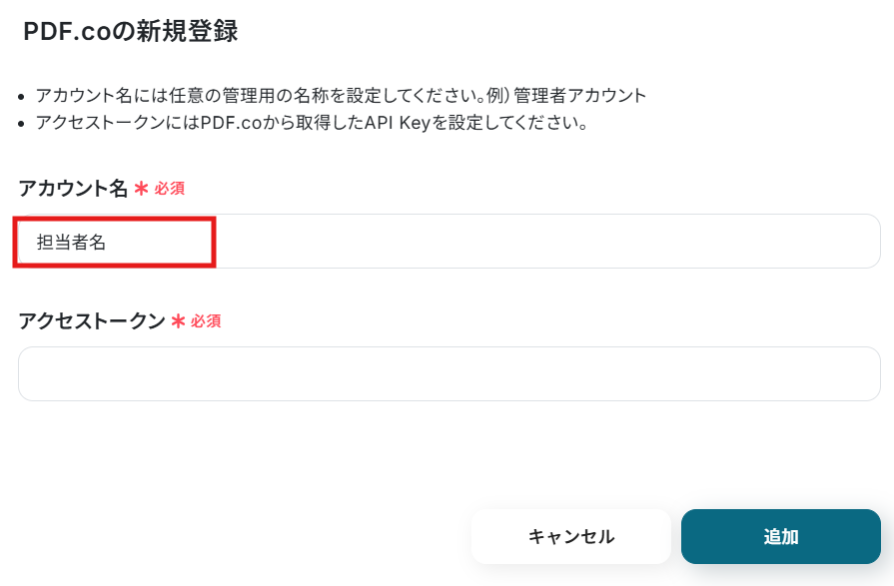The image size is (894, 586).
Task: Click the 必須 marker next to アクセストークン
Action: [x=206, y=321]
